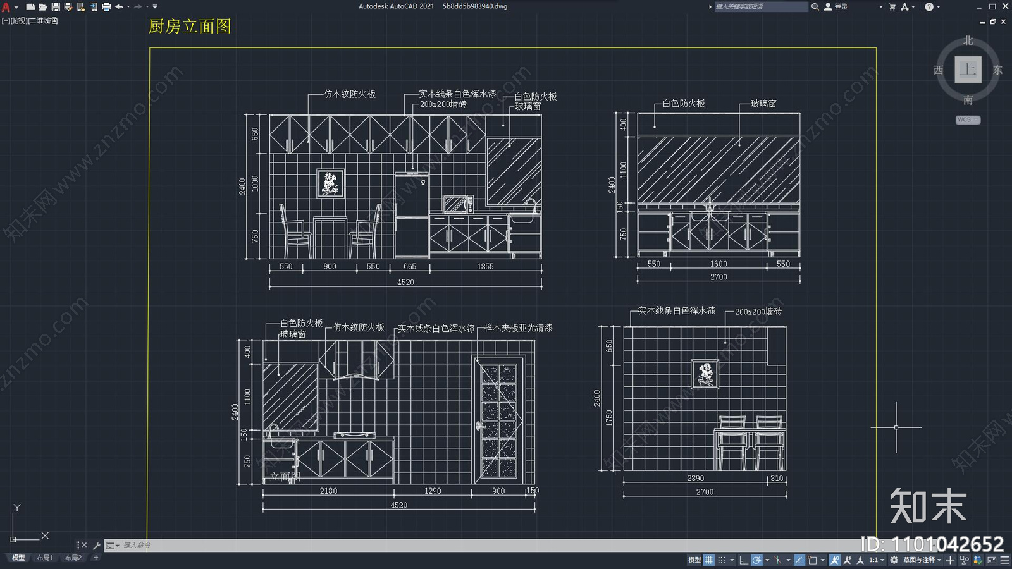The height and width of the screenshot is (569, 1012).
Task: Click the Autodesk connect triangle icon
Action: coord(905,6)
